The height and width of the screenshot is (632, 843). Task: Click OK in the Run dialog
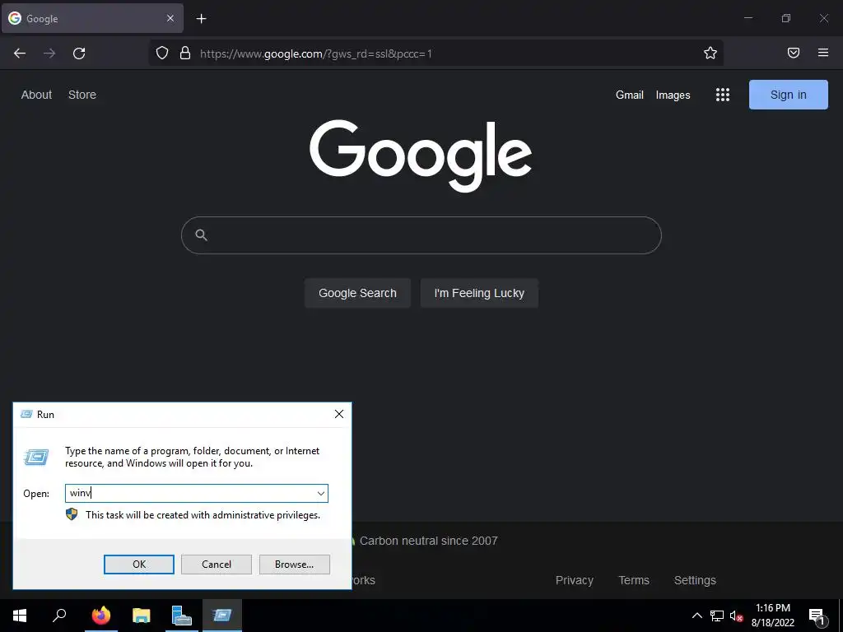coord(138,565)
